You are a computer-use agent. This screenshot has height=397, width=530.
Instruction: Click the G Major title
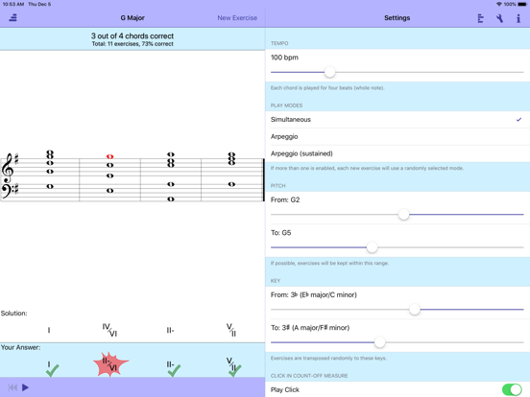pyautogui.click(x=132, y=18)
